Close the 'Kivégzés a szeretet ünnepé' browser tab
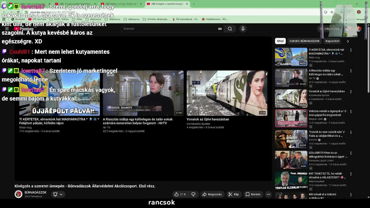Viewport: 370px width, 208px height. tap(187, 4)
